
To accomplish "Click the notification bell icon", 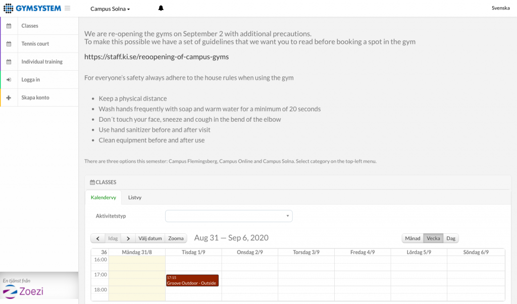I will 161,8.
